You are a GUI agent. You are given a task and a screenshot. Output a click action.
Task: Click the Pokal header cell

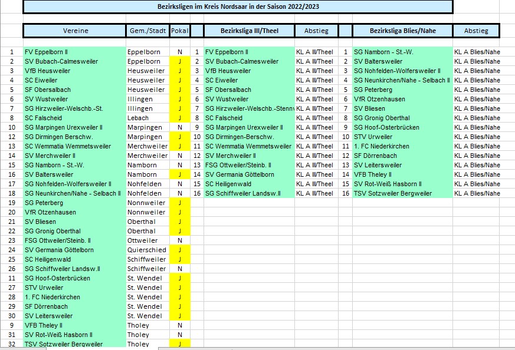[180, 31]
